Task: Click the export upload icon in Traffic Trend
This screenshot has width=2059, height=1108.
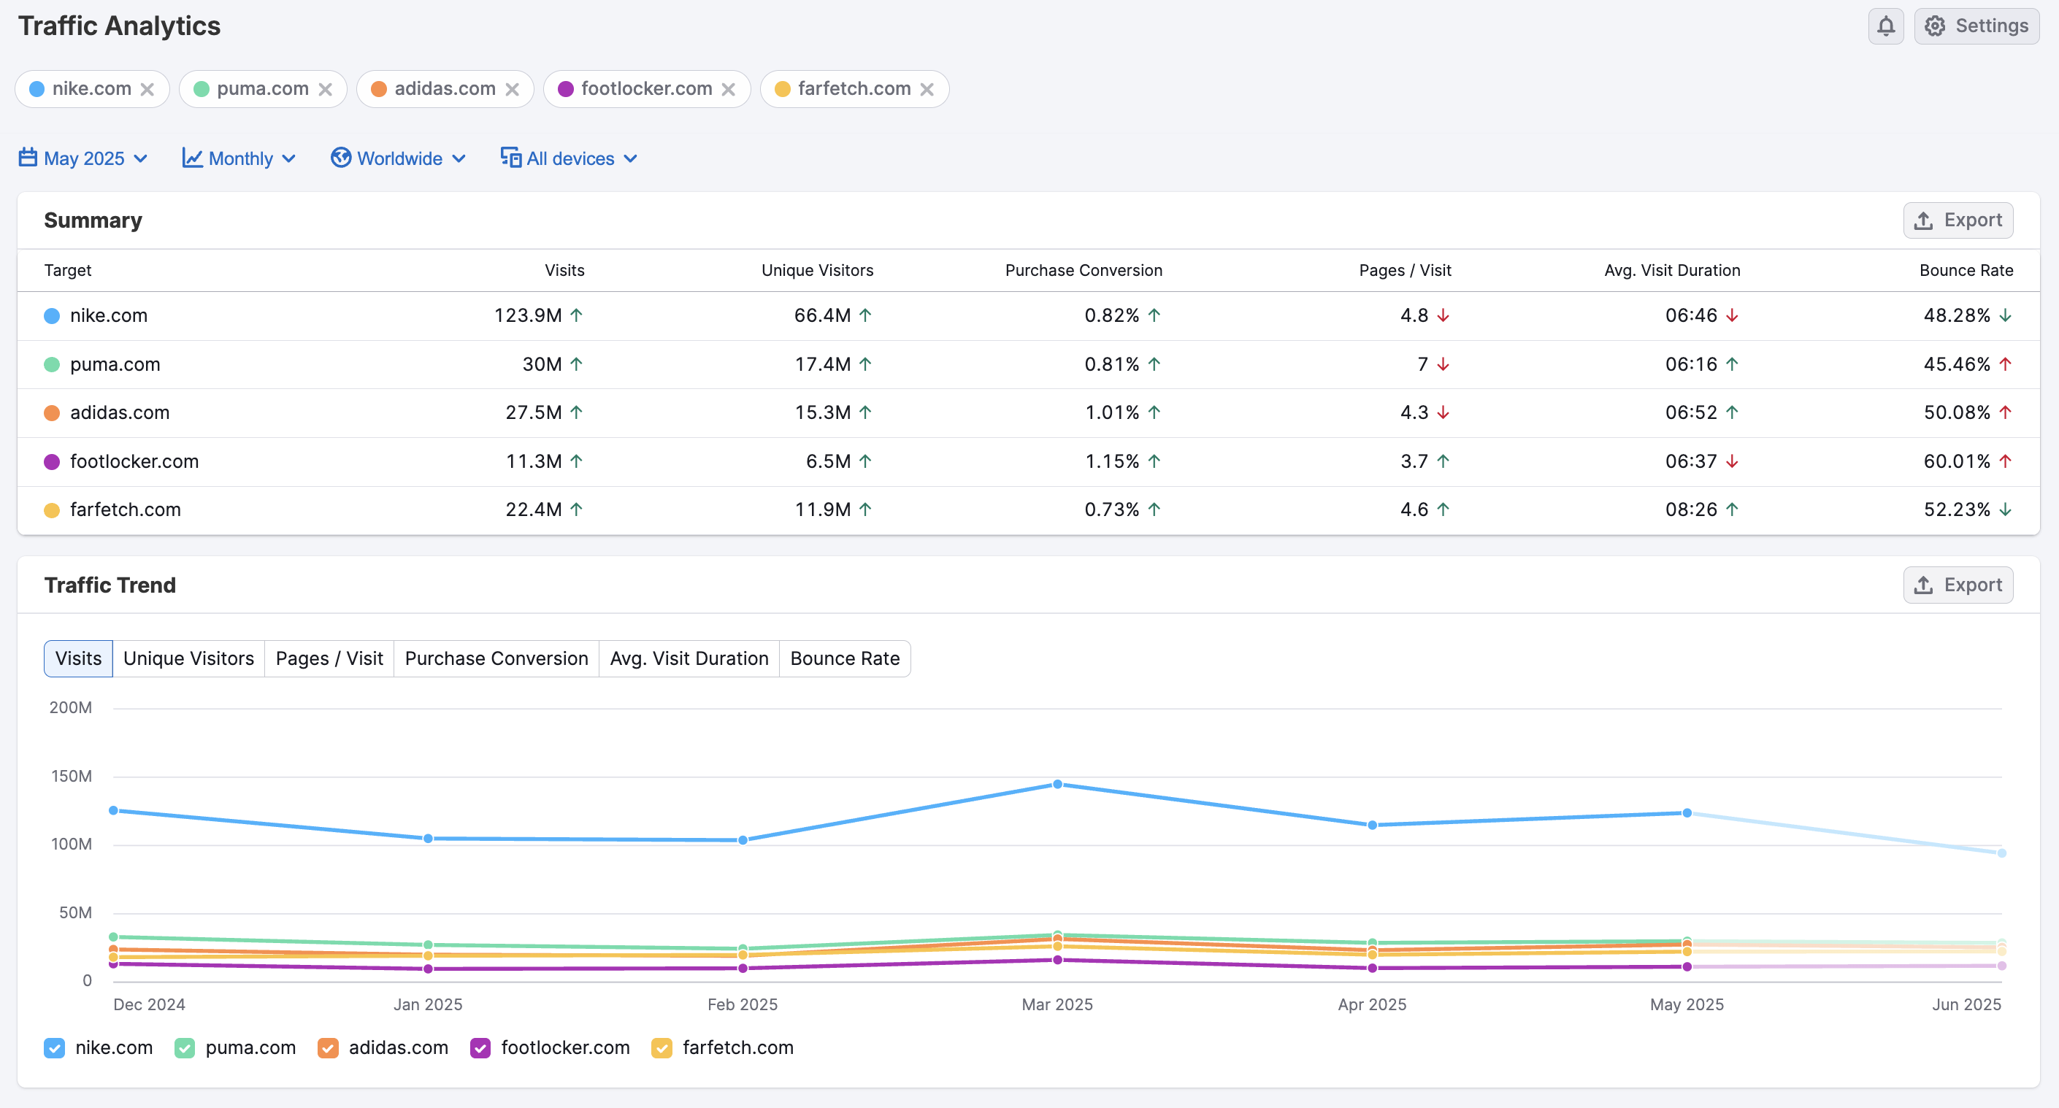Action: click(1923, 585)
